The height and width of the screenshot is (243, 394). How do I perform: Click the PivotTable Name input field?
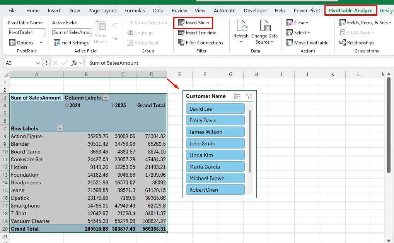click(x=27, y=32)
